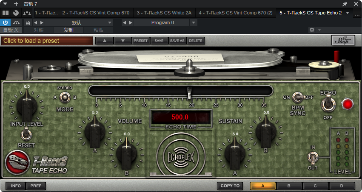The width and height of the screenshot is (362, 192).
Task: Click the sidechain headphone-curve icon
Action: coord(16,22)
